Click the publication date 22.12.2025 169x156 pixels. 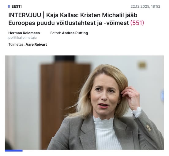(140, 6)
